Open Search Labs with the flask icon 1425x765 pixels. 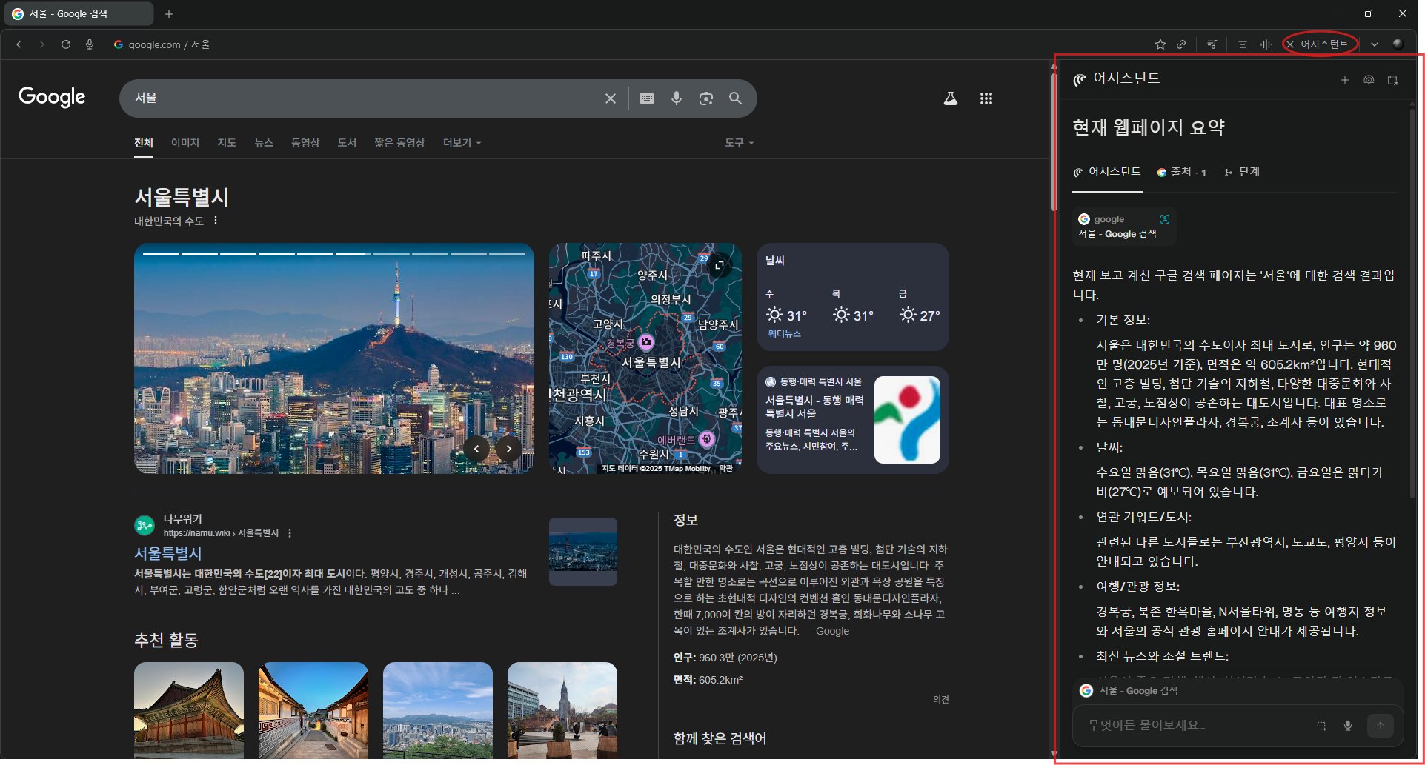tap(951, 98)
